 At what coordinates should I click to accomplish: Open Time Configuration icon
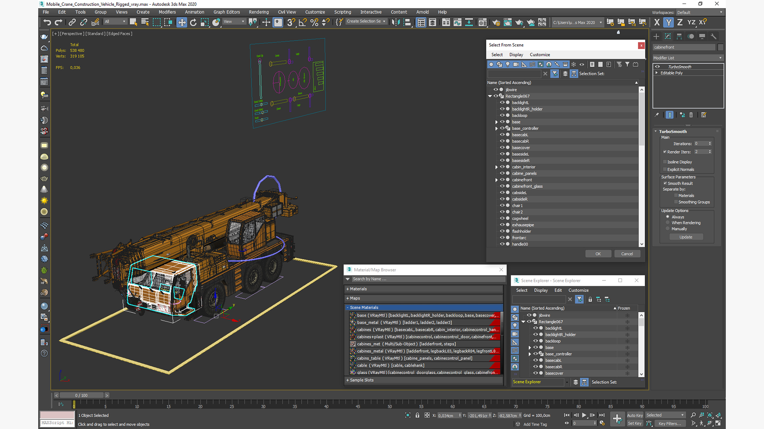[602, 423]
